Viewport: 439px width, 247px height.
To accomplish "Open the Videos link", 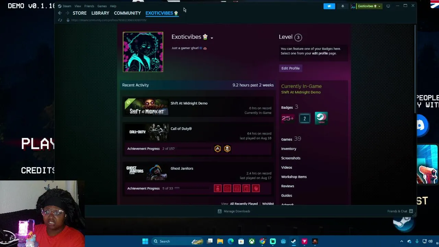I will 287,167.
